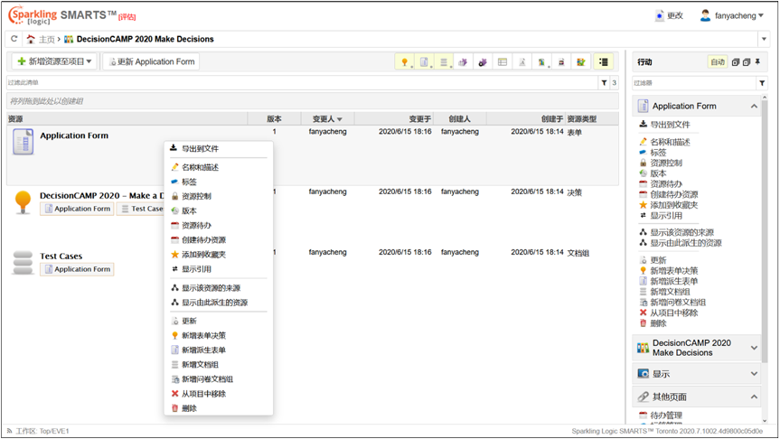The width and height of the screenshot is (780, 439).
Task: Click the refresh icon beside the home breadcrumb
Action: pyautogui.click(x=14, y=40)
